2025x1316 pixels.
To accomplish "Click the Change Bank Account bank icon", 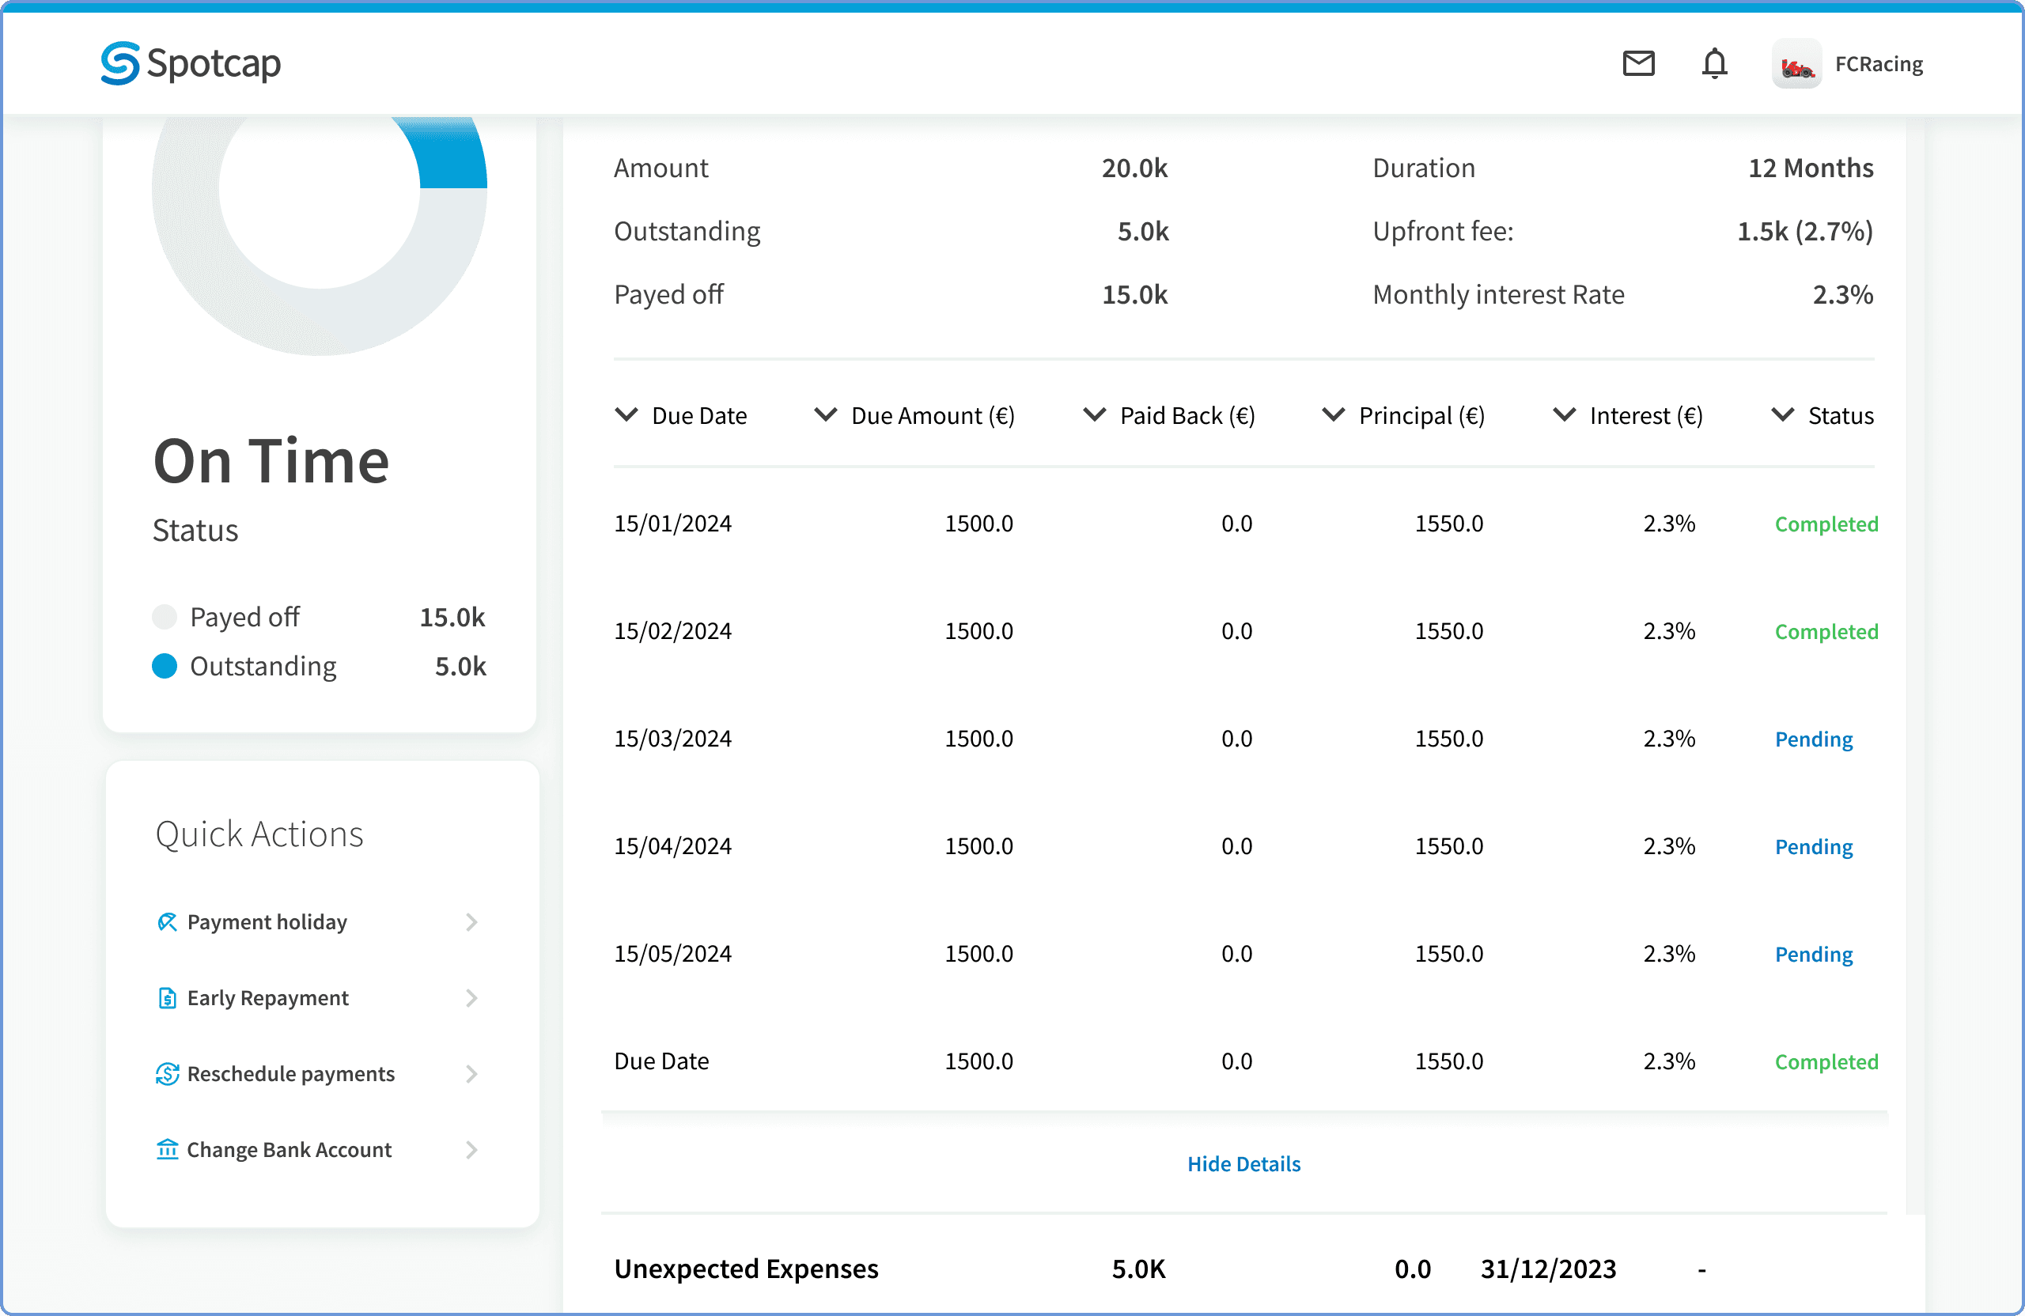I will (x=167, y=1149).
